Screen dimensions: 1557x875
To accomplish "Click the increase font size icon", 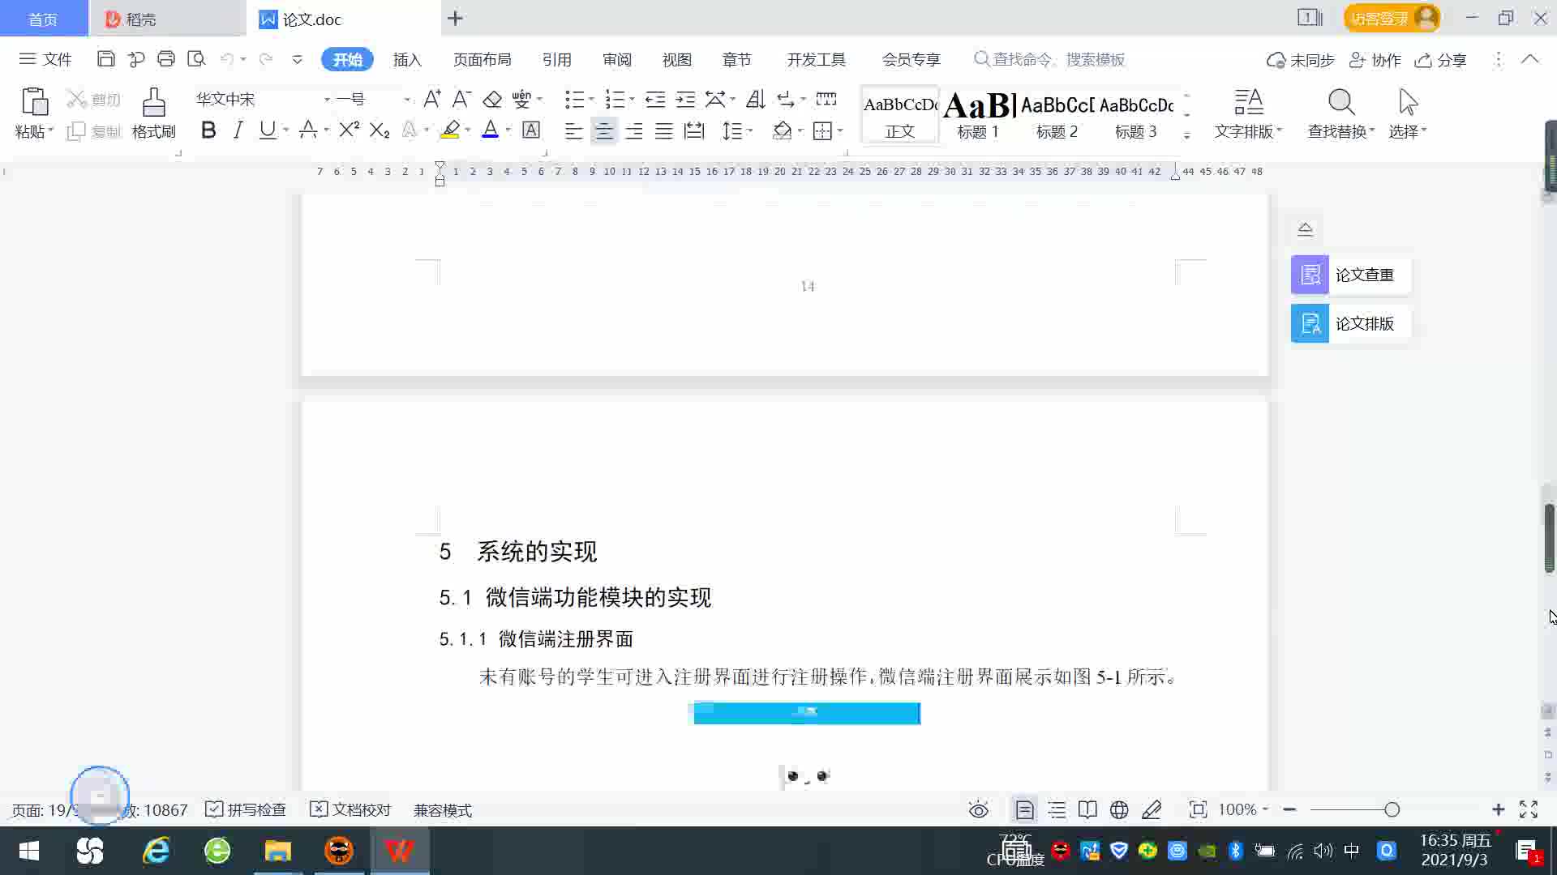I will 432,99.
